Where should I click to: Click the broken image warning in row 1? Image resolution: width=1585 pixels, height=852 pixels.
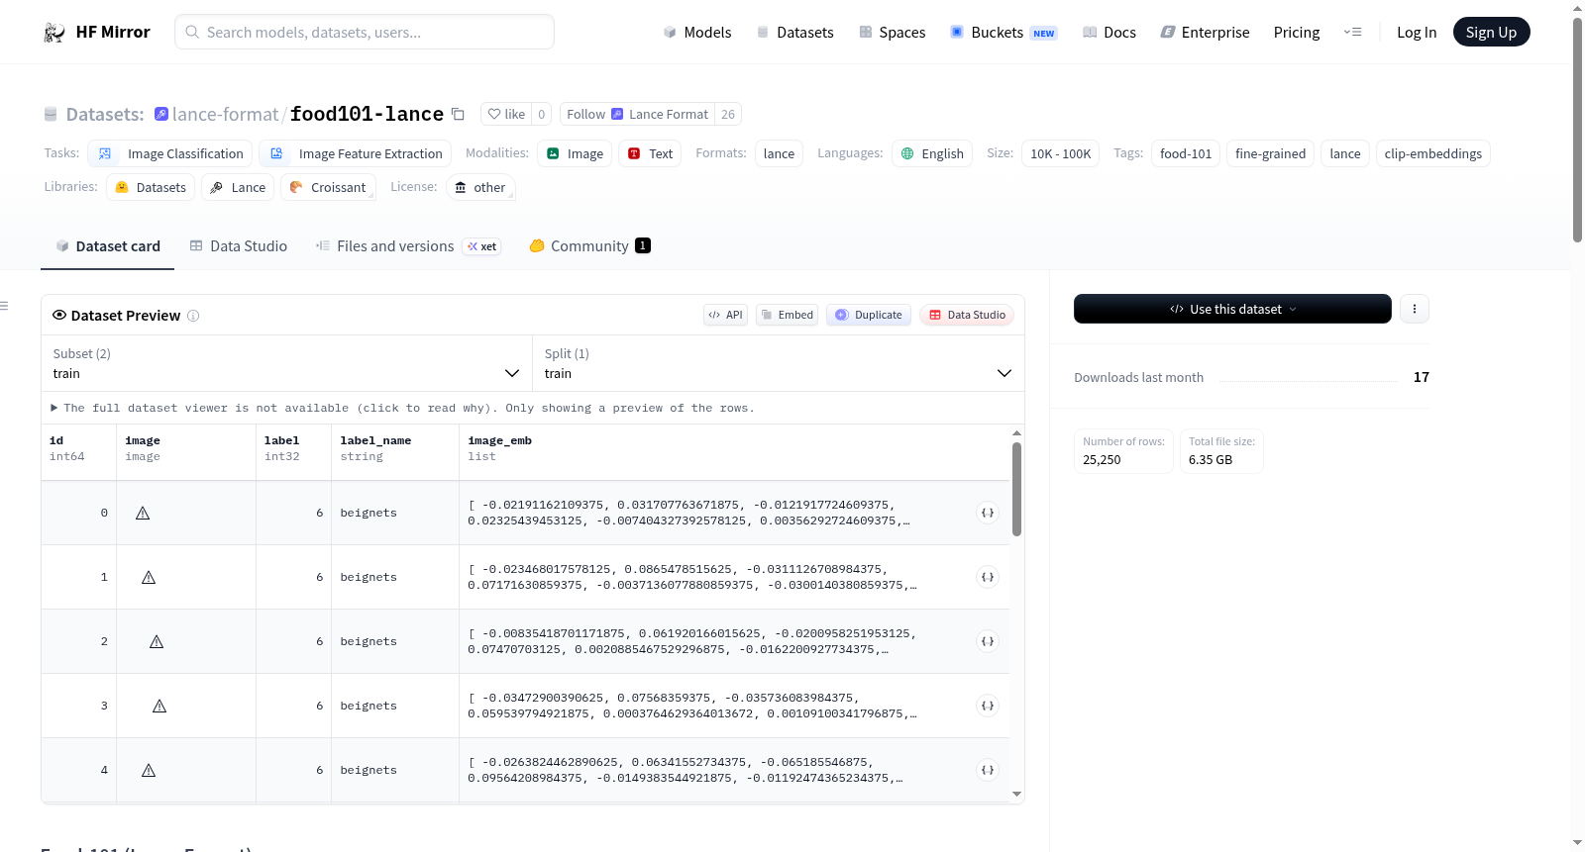(149, 577)
